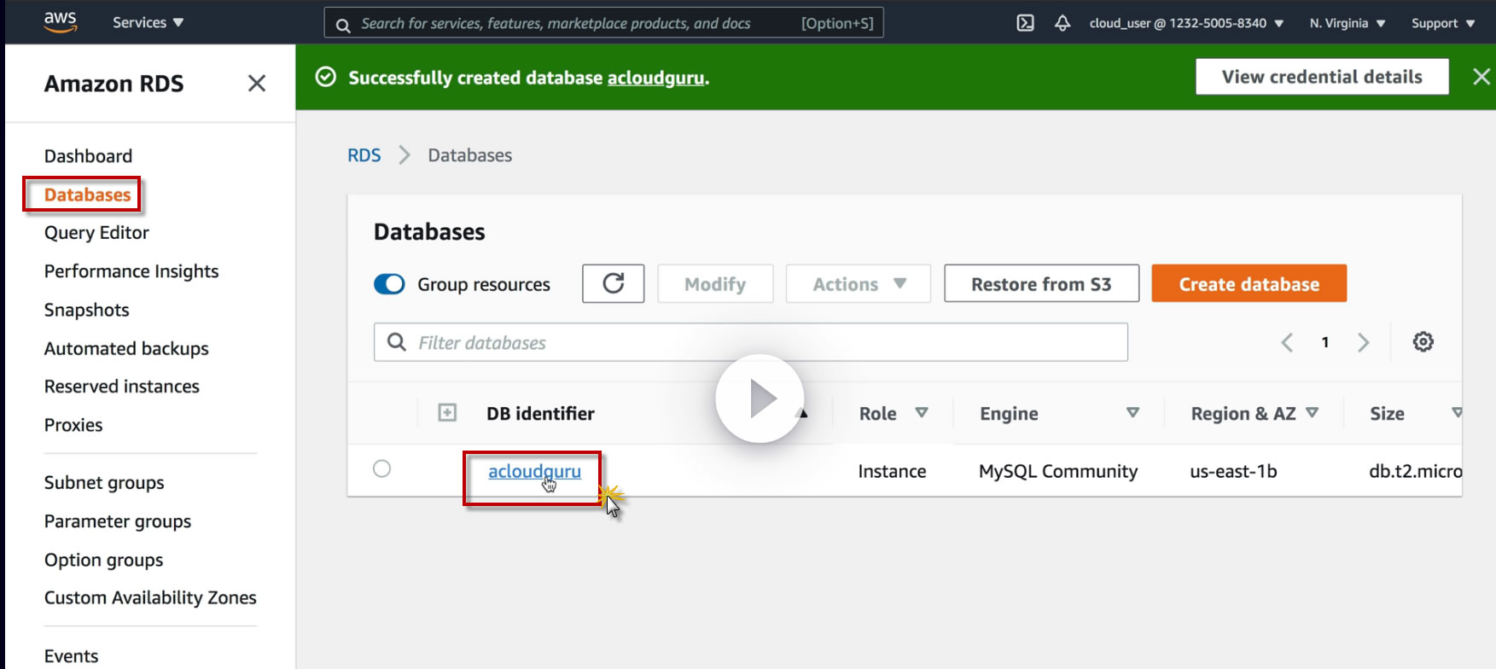Open Snapshots in the sidebar
1496x669 pixels.
tap(86, 310)
